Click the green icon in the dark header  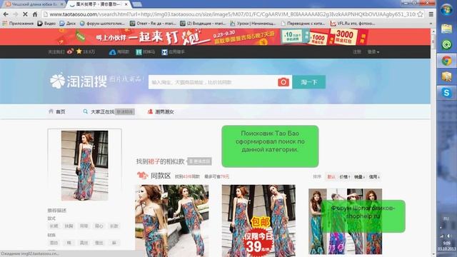point(139,52)
